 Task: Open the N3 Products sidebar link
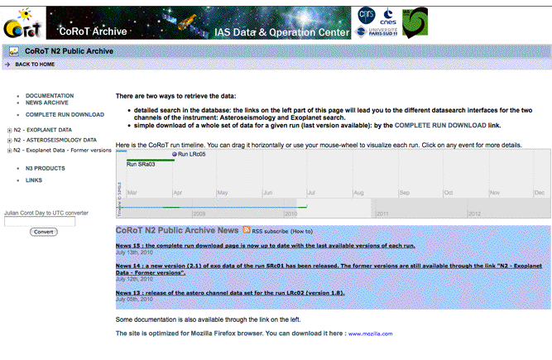coord(45,168)
